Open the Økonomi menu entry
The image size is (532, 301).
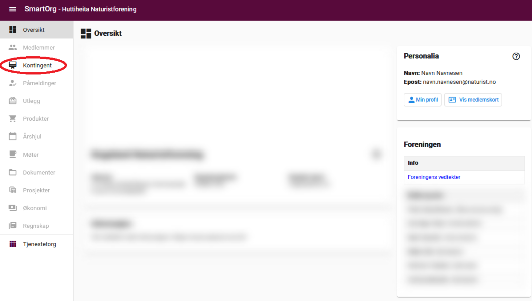click(x=35, y=208)
